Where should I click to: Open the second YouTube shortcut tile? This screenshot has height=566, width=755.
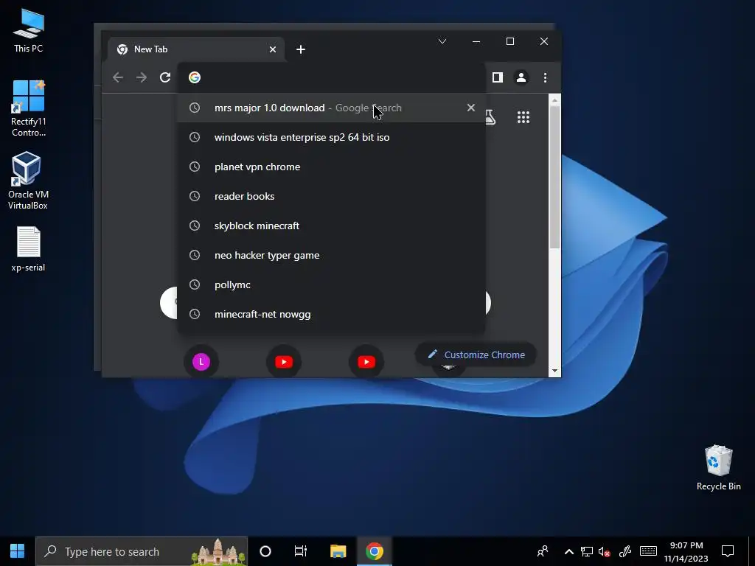(366, 361)
